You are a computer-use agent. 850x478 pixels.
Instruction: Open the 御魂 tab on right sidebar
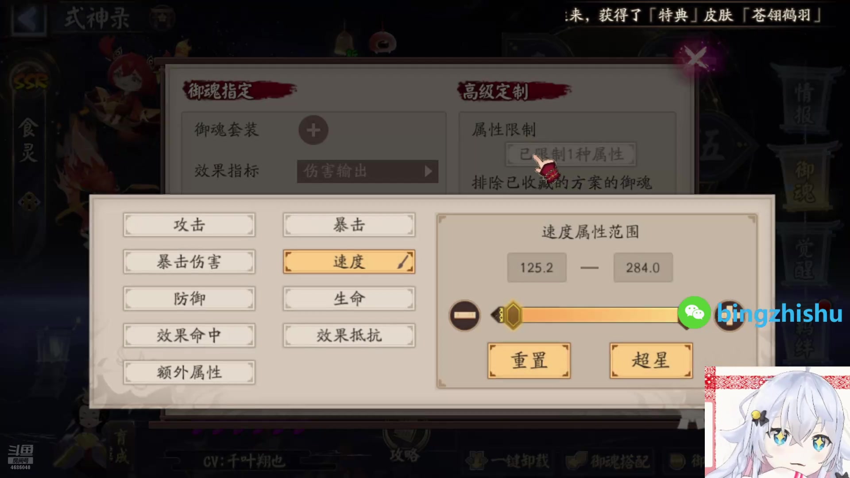[804, 181]
